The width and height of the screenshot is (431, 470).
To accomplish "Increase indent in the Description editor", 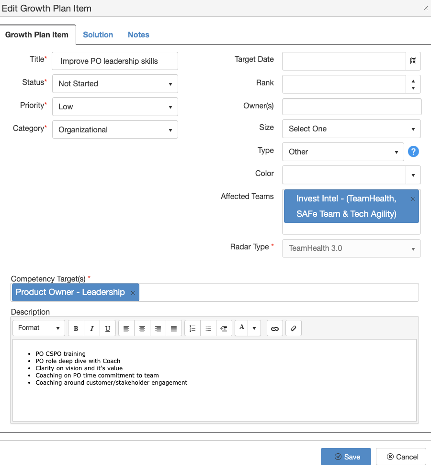I will tap(224, 328).
